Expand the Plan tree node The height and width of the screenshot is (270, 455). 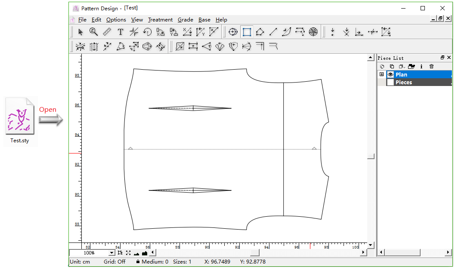point(381,74)
